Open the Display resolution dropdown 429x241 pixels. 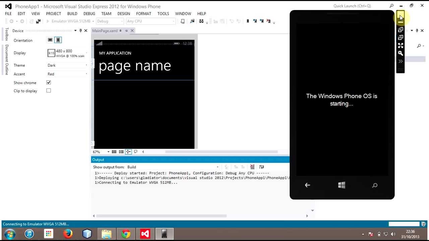67,53
